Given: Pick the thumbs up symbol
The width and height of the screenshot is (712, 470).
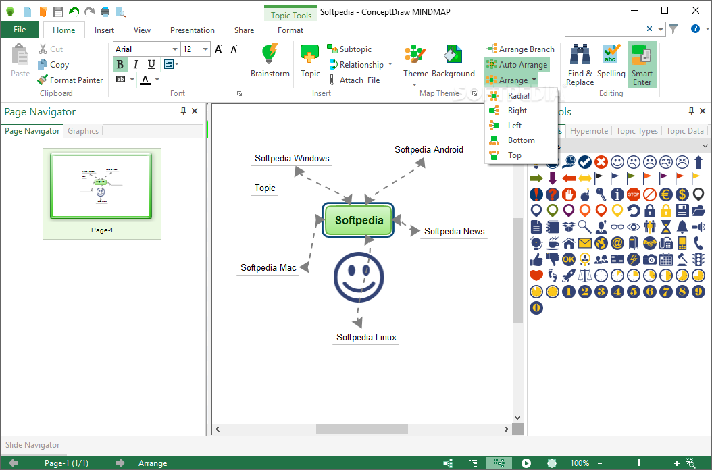Looking at the screenshot, I should 536,259.
